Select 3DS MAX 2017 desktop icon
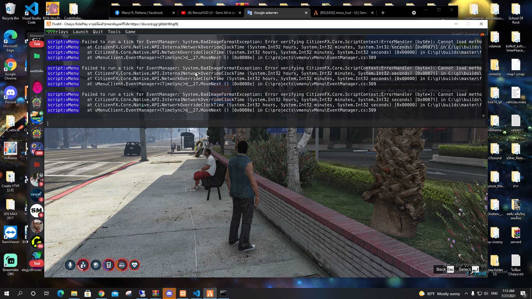Viewport: 532px width, 299px height. point(10,209)
